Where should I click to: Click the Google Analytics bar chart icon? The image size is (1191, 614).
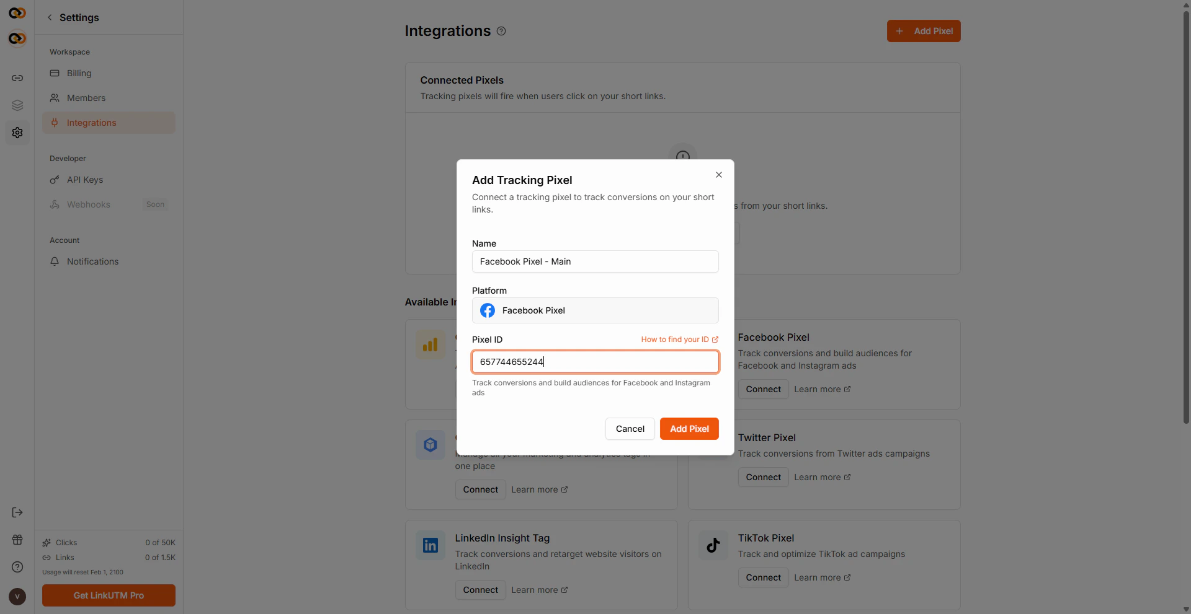click(430, 344)
